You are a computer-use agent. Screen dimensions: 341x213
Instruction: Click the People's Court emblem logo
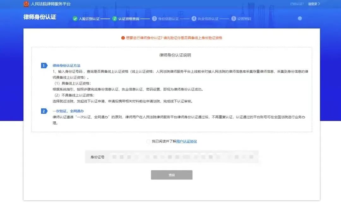click(26, 4)
